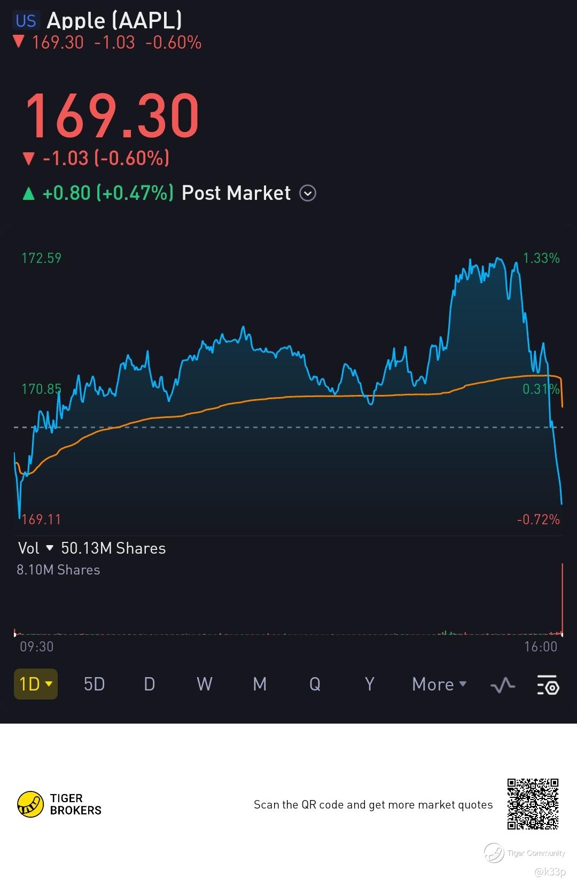Viewport: 577px width, 885px height.
Task: Switch to the D daily chart
Action: [x=150, y=685]
